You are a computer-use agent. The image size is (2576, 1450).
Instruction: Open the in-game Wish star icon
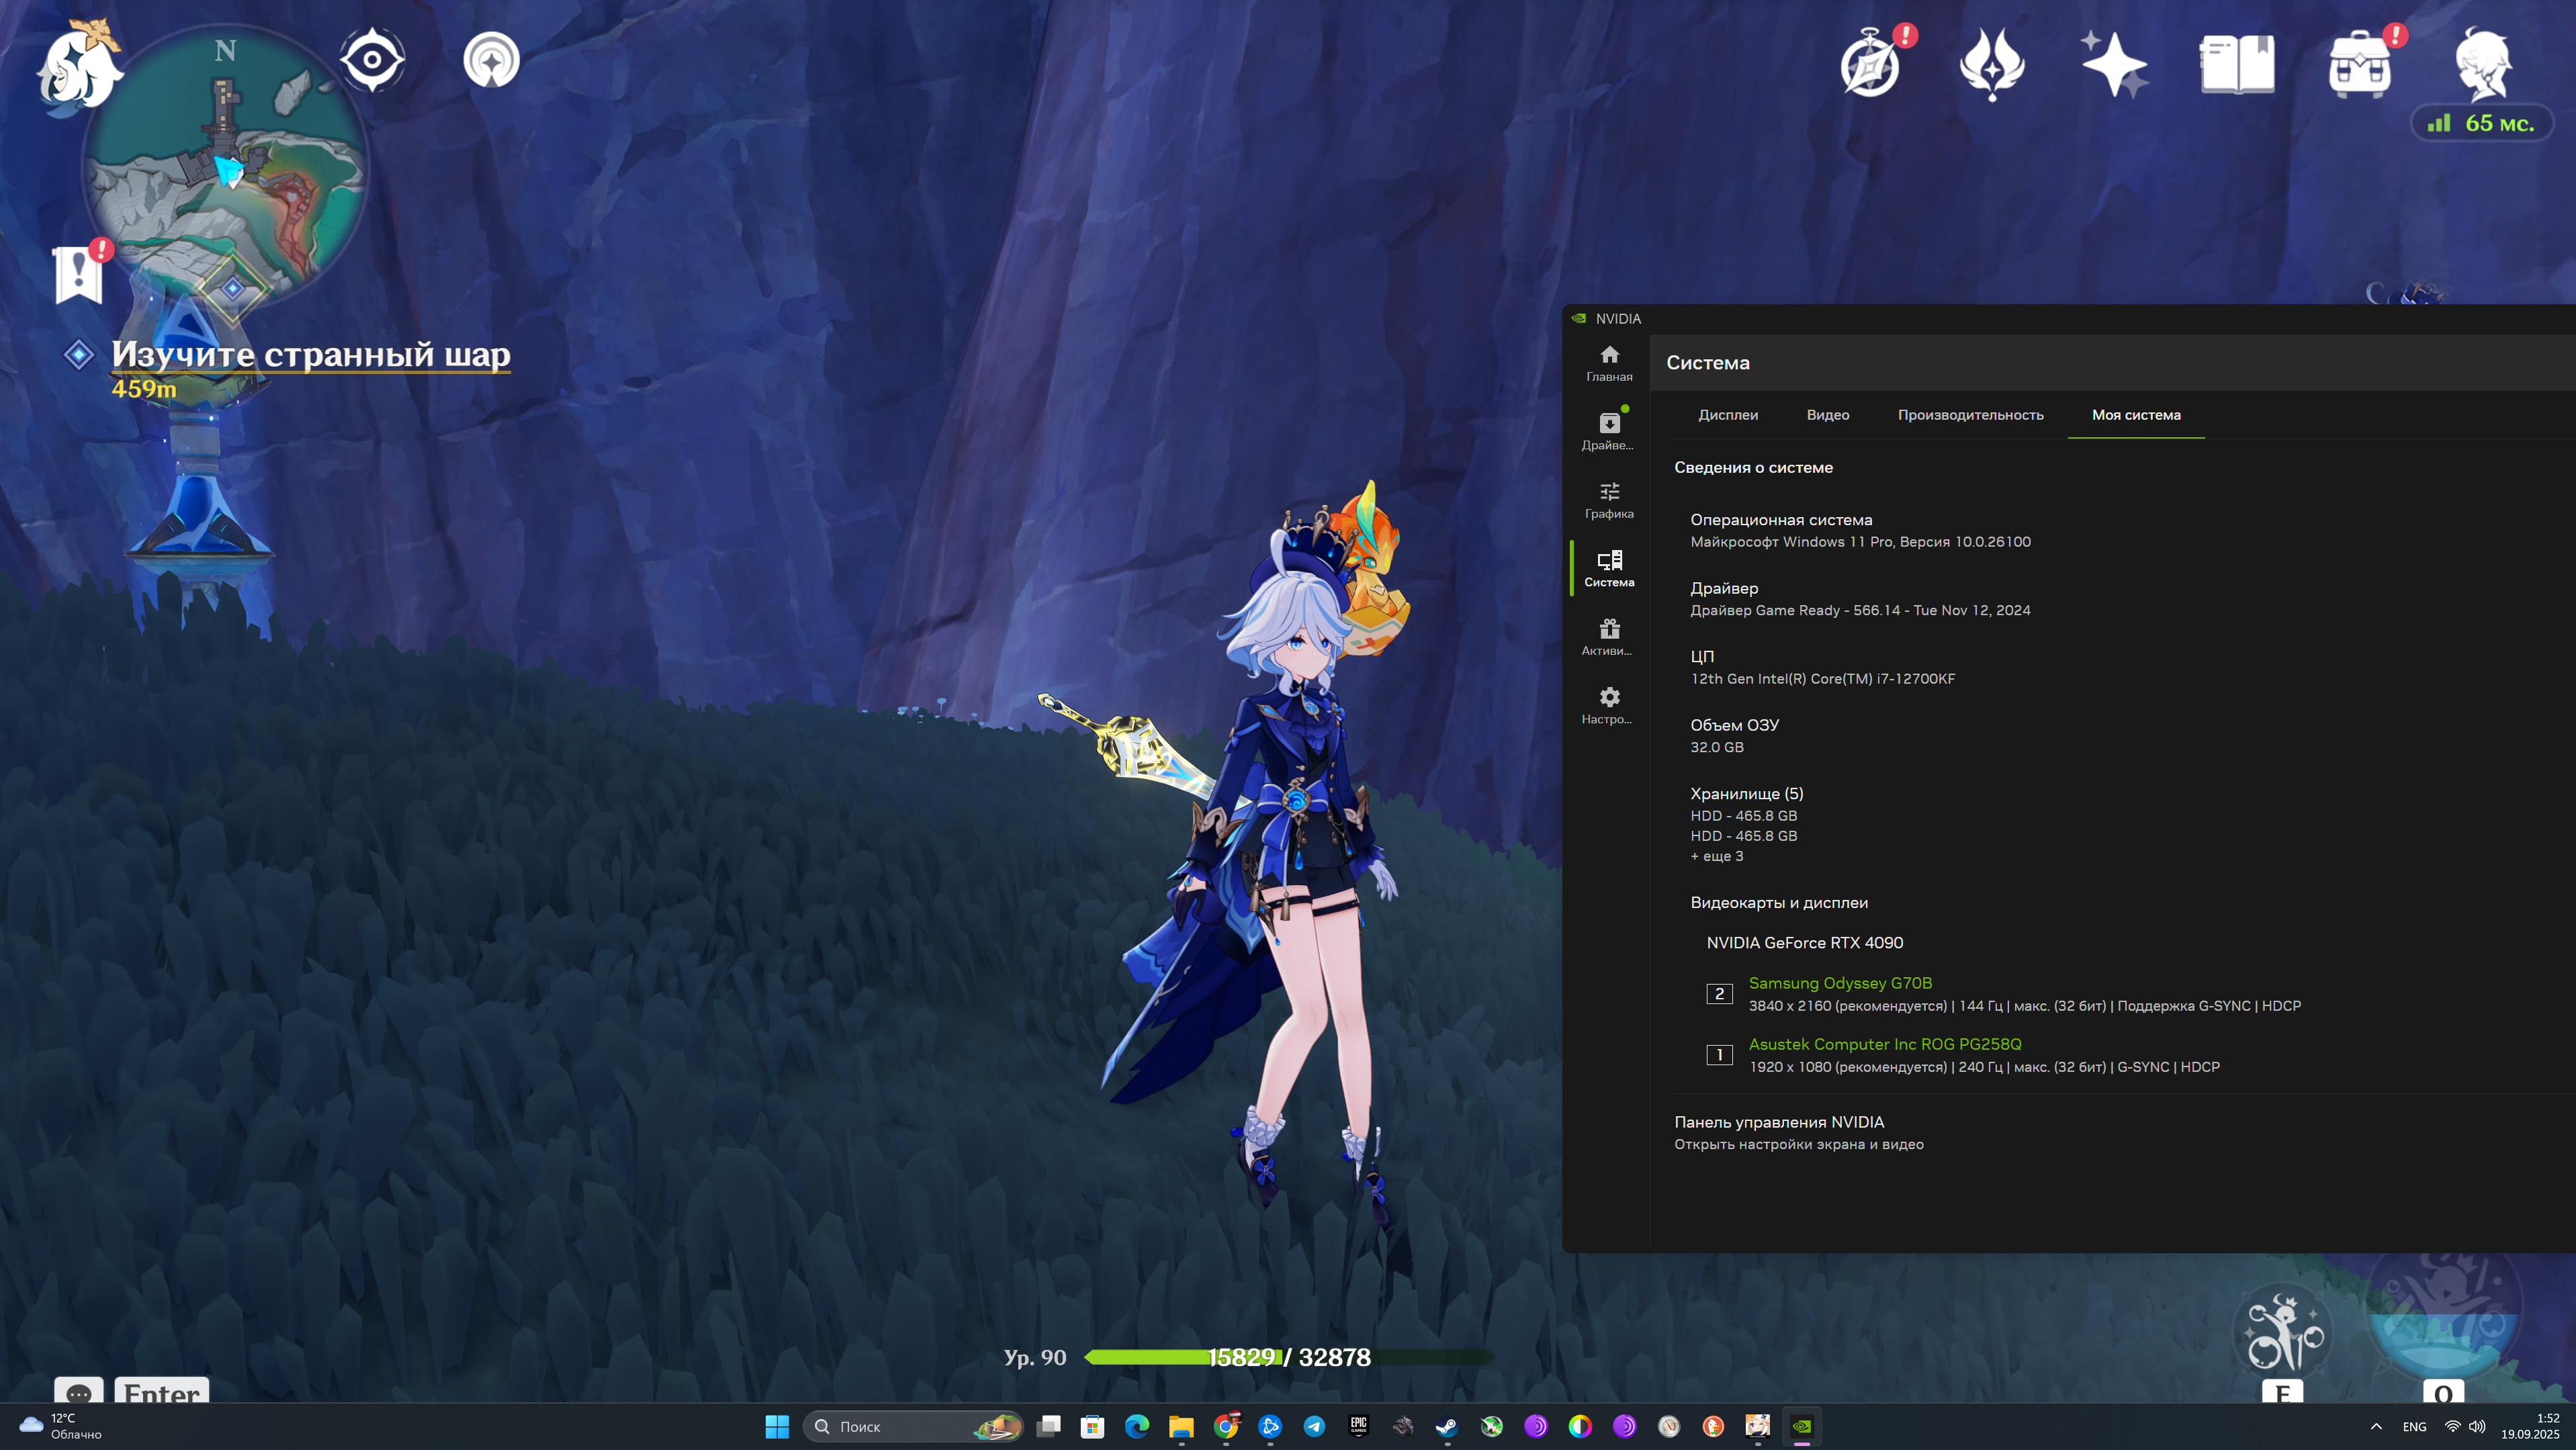pyautogui.click(x=2113, y=64)
